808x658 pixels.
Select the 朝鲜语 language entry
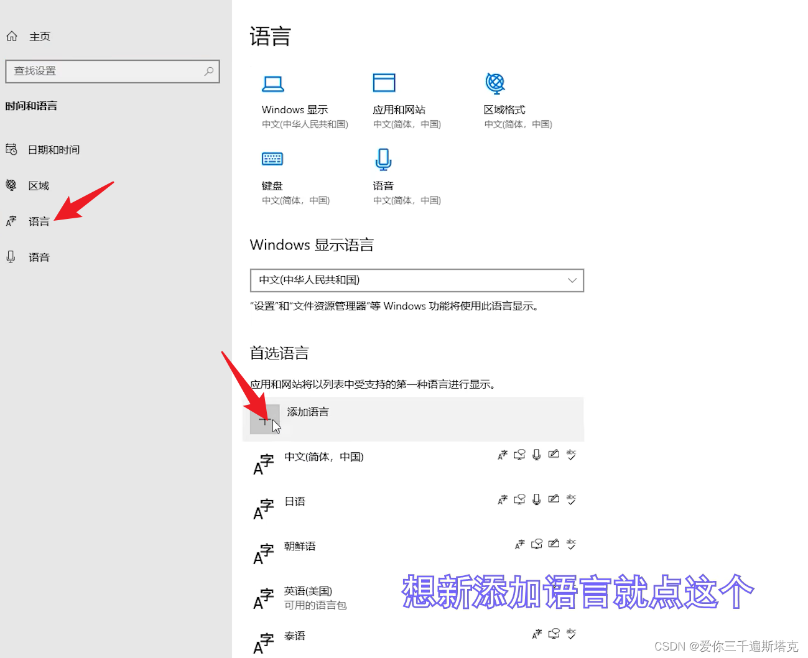point(300,546)
